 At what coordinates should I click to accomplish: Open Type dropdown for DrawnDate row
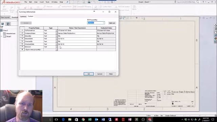(56, 39)
